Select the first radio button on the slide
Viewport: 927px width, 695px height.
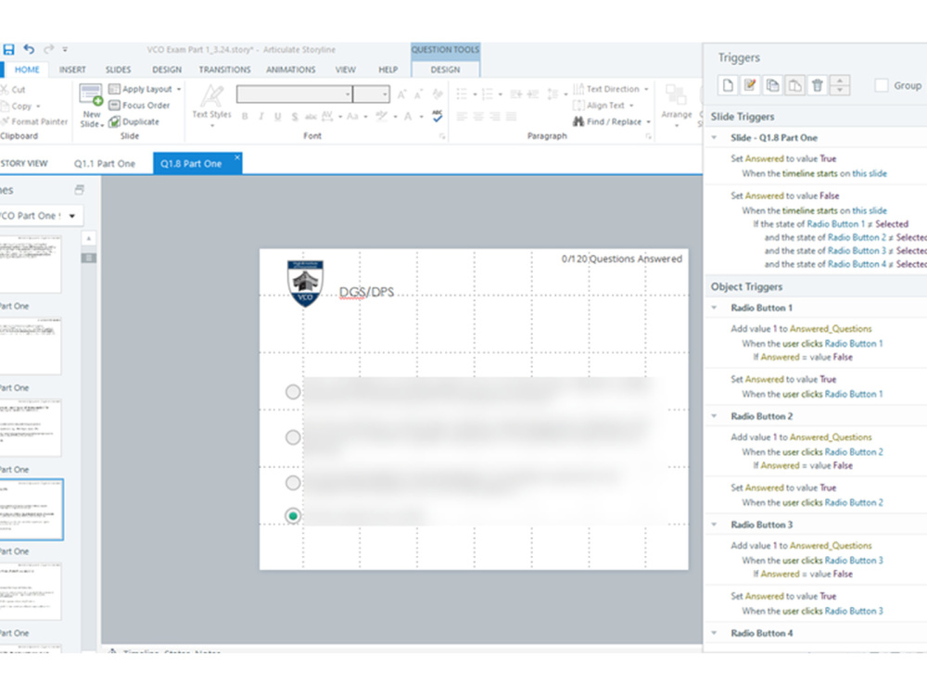(293, 392)
